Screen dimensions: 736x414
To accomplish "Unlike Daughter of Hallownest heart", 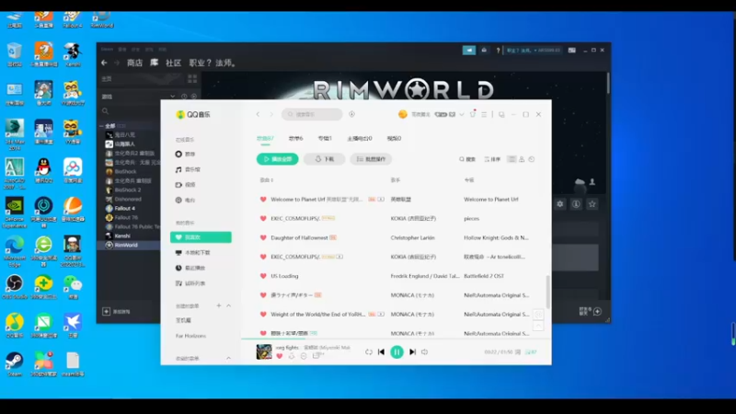I will click(263, 237).
